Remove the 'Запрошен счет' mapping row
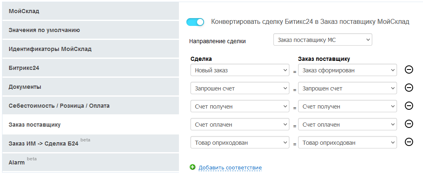 [x=409, y=88]
